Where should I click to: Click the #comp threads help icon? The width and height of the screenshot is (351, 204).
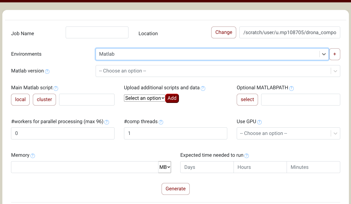click(161, 122)
